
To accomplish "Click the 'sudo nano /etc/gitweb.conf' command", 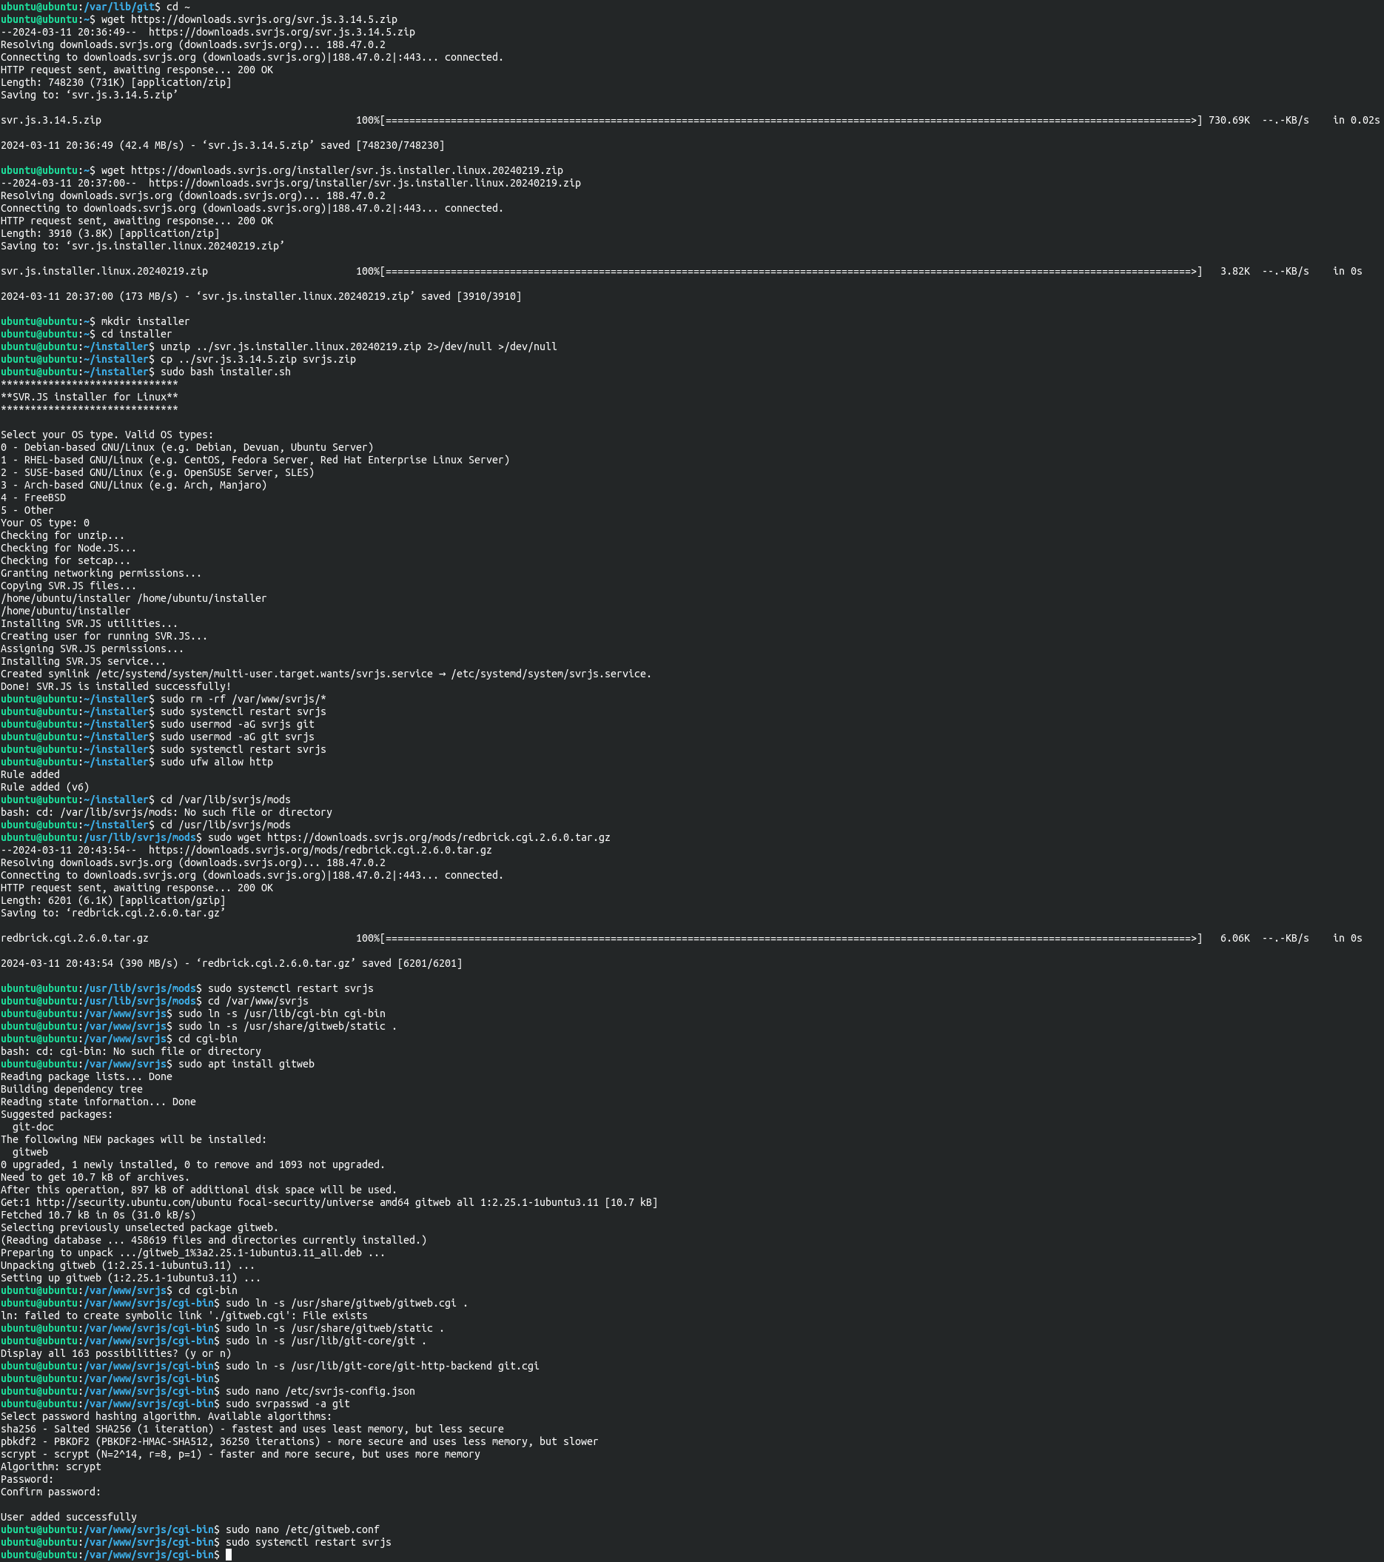I will (x=303, y=1530).
